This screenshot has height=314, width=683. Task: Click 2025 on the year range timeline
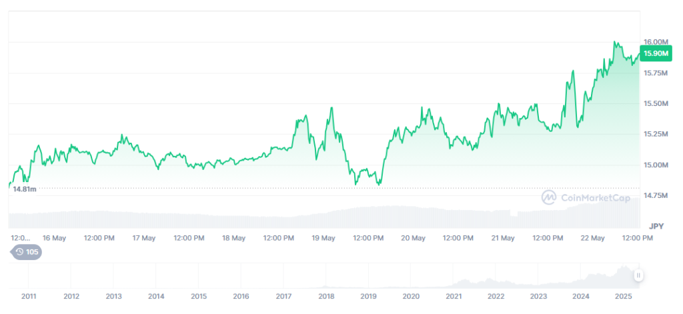point(623,296)
